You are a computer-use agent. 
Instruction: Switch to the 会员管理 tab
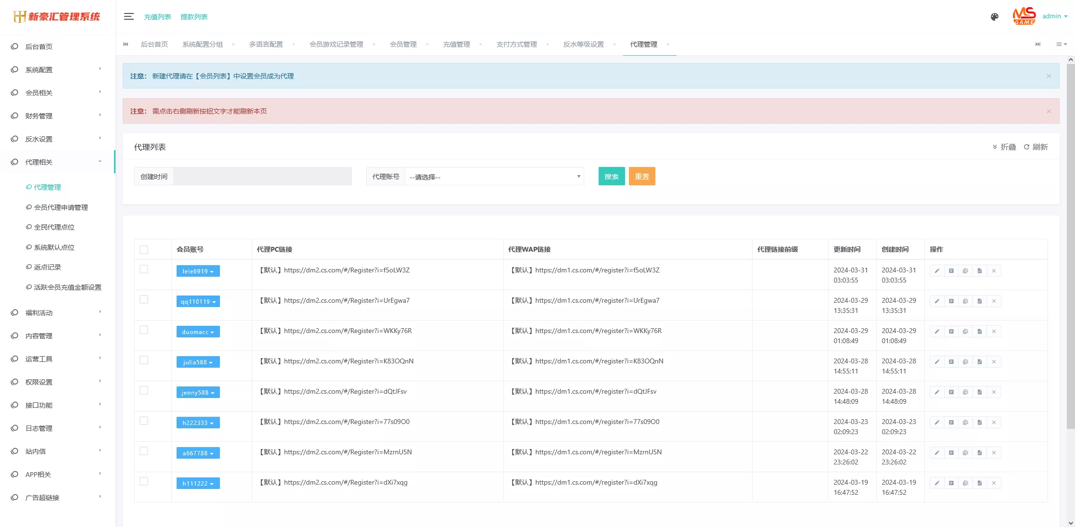coord(403,44)
